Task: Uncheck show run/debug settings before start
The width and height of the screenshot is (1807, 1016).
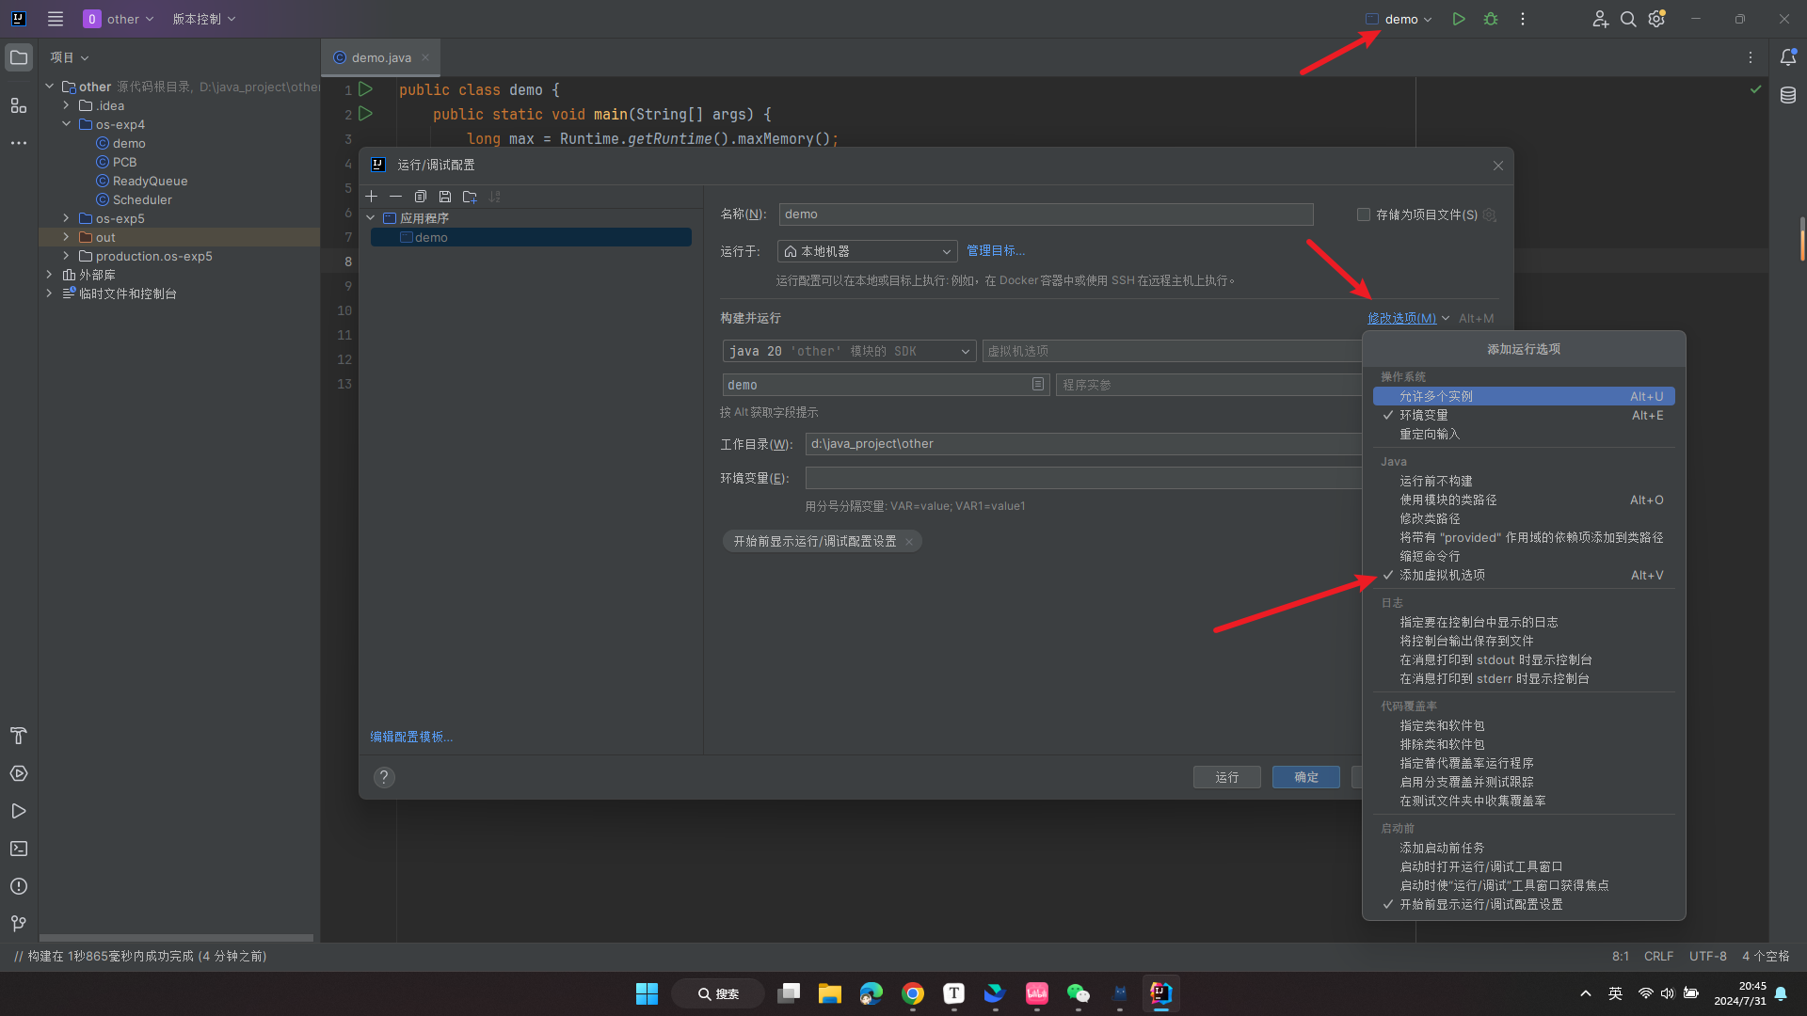Action: click(1524, 904)
